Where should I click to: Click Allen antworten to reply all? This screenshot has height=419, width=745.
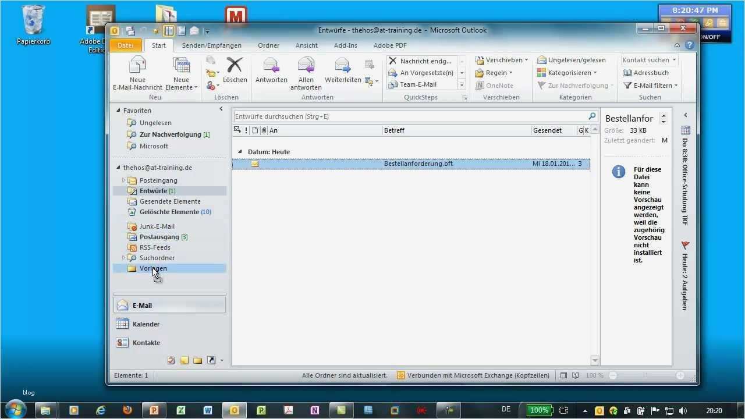pos(306,73)
